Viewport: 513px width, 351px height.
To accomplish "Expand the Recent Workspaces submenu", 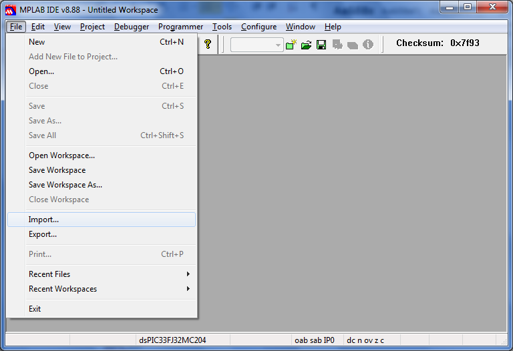I will (102, 288).
